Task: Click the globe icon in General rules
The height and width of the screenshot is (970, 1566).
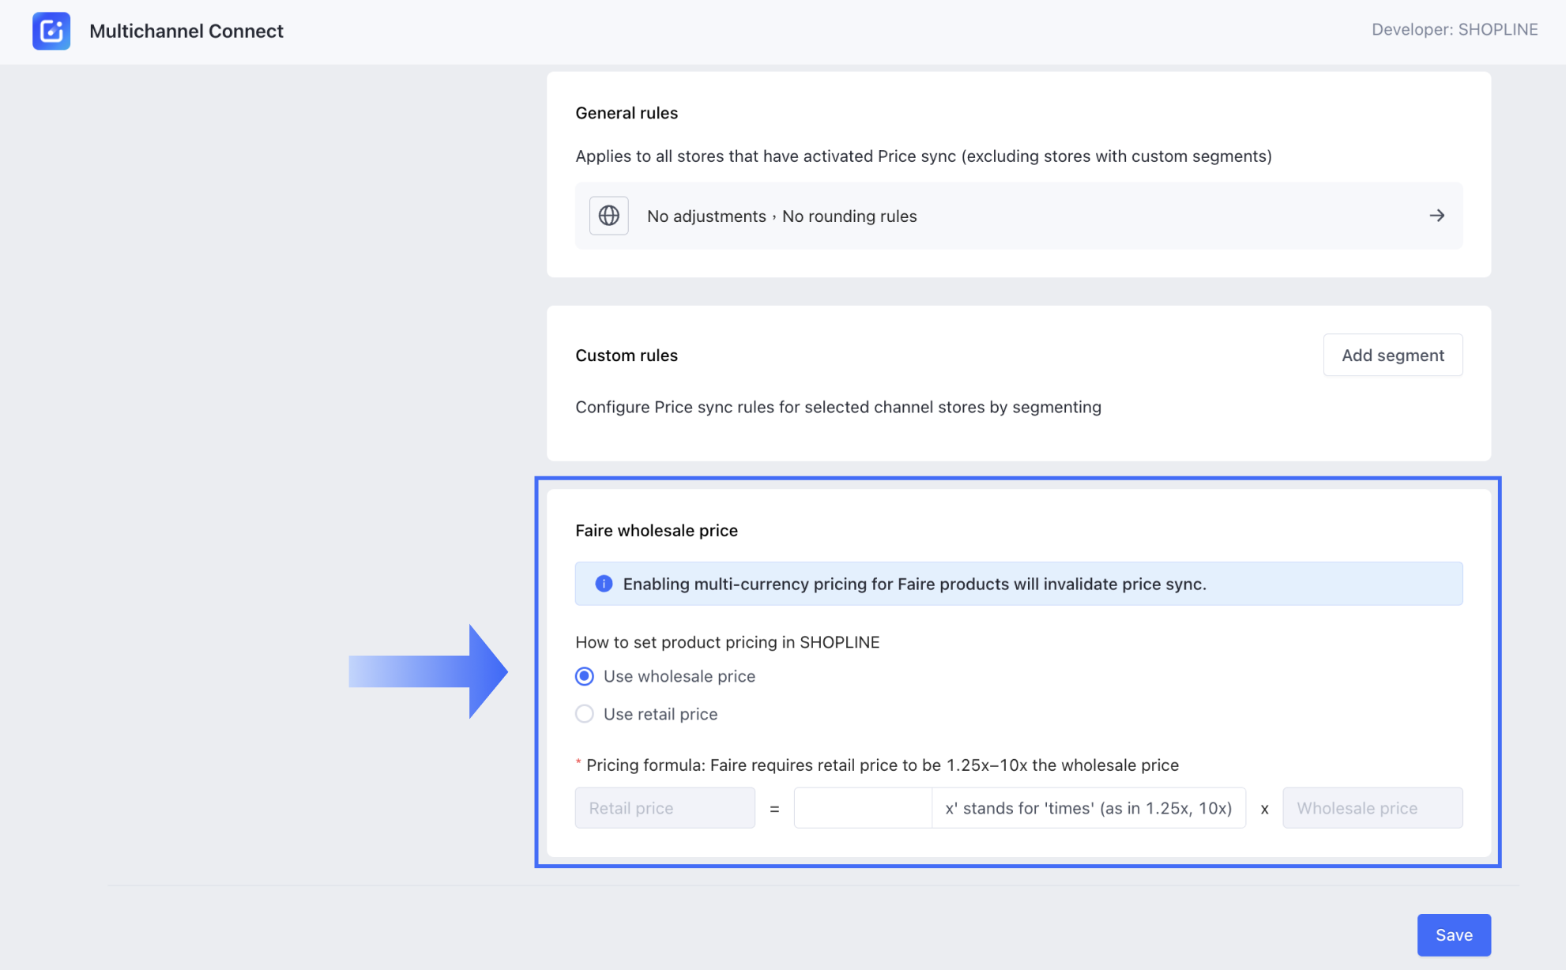Action: [x=608, y=216]
